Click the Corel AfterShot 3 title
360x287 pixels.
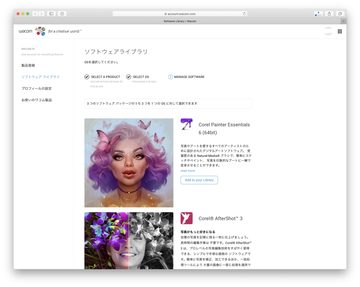pyautogui.click(x=220, y=219)
